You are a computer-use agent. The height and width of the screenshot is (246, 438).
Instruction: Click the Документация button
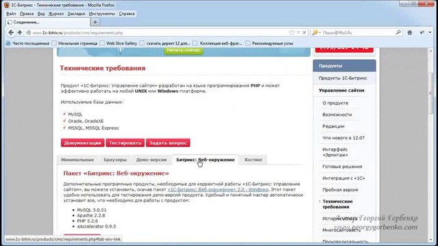tap(82, 143)
